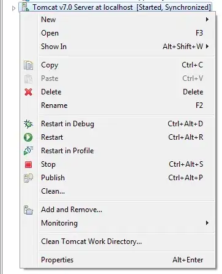This screenshot has height=274, width=222.
Task: Click the Add and Remove icon
Action: [x=28, y=210]
